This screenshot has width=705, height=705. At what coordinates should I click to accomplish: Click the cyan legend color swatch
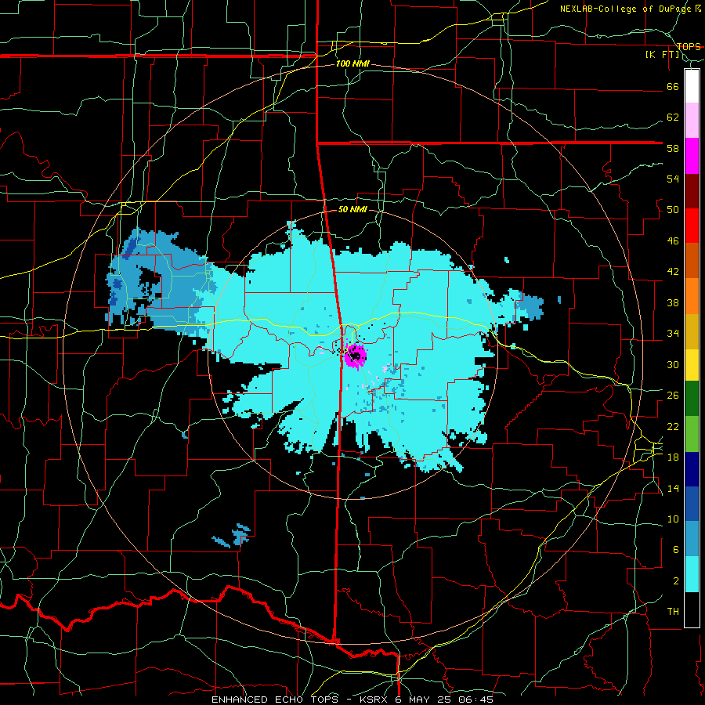[692, 575]
